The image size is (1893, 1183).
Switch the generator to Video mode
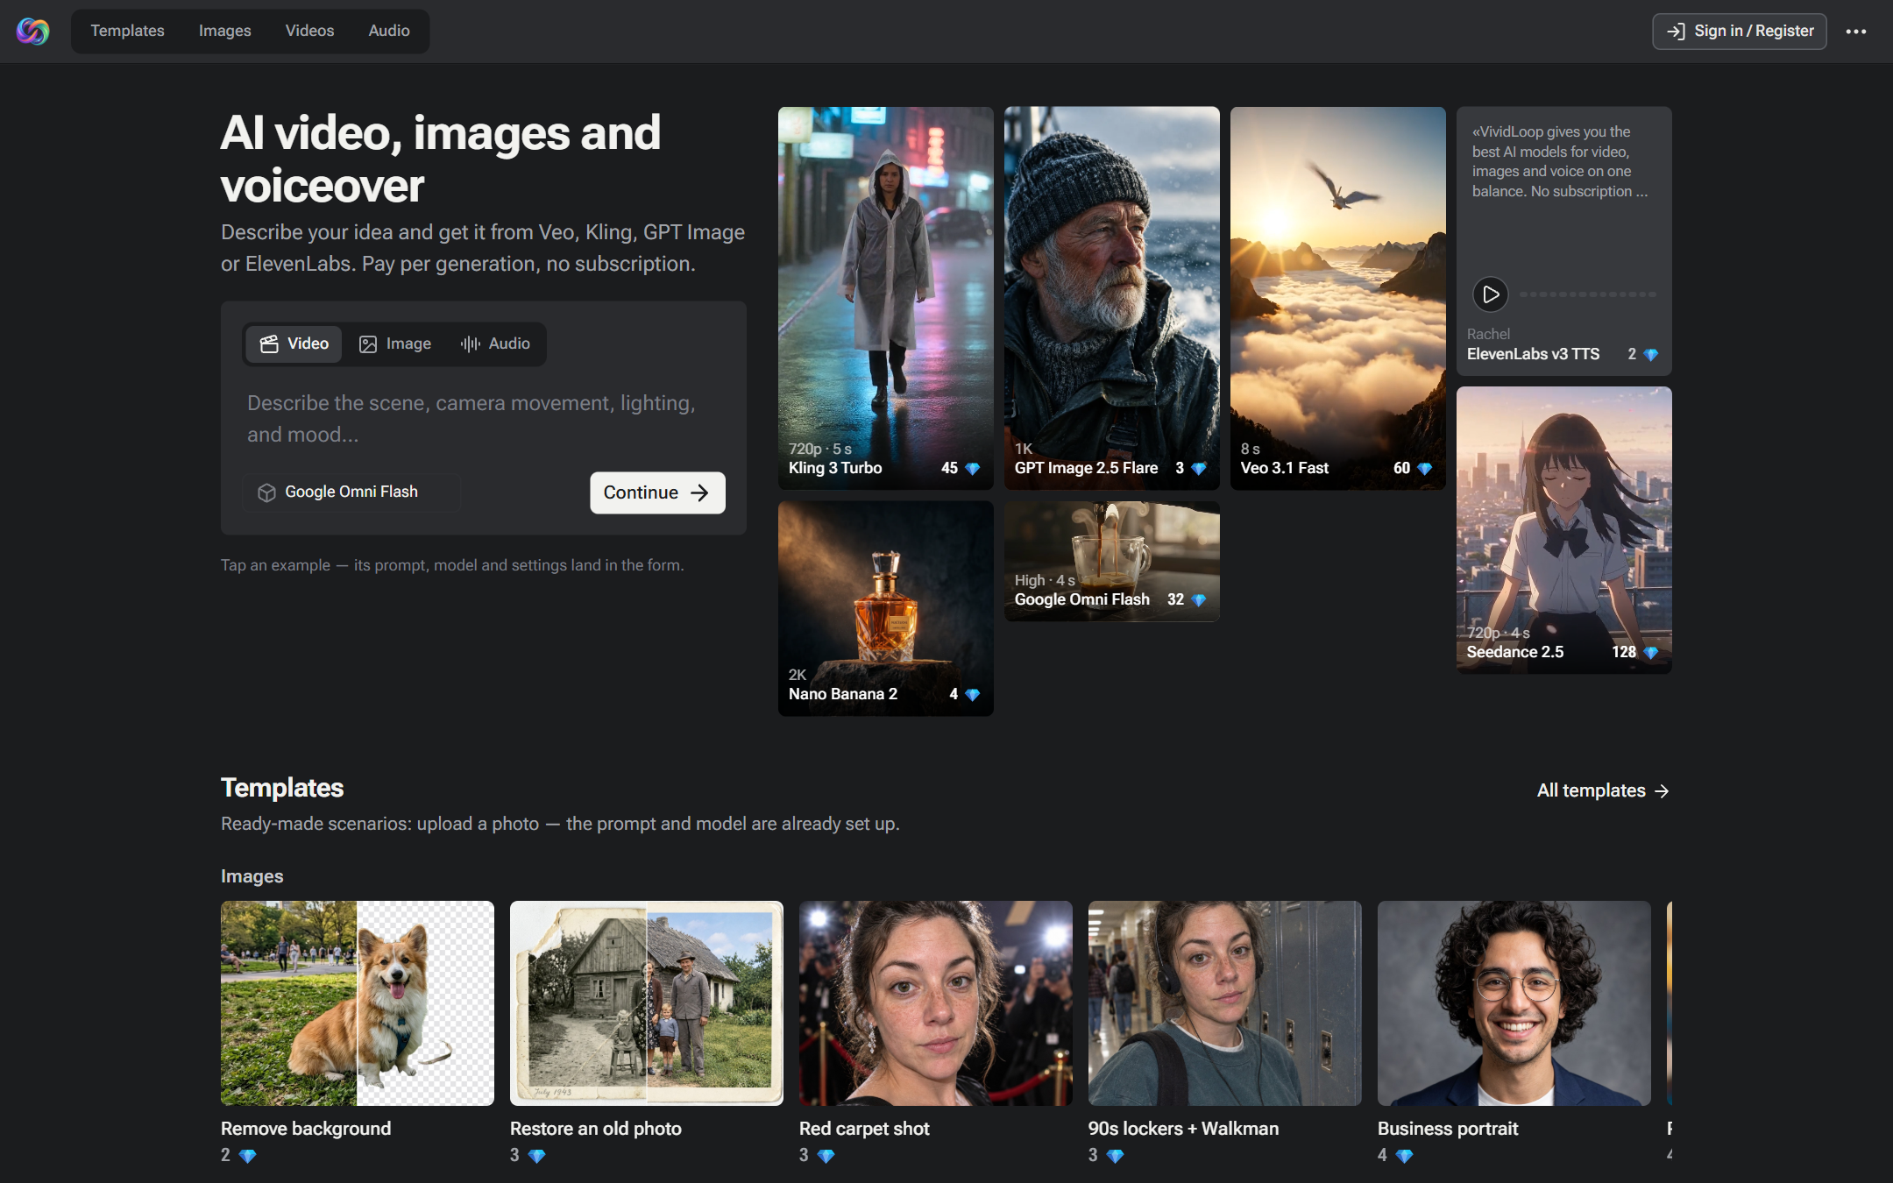(294, 344)
